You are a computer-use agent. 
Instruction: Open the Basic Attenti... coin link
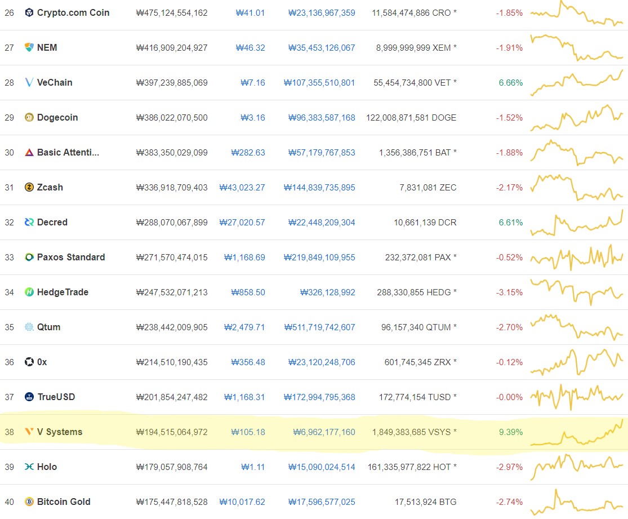click(x=68, y=152)
